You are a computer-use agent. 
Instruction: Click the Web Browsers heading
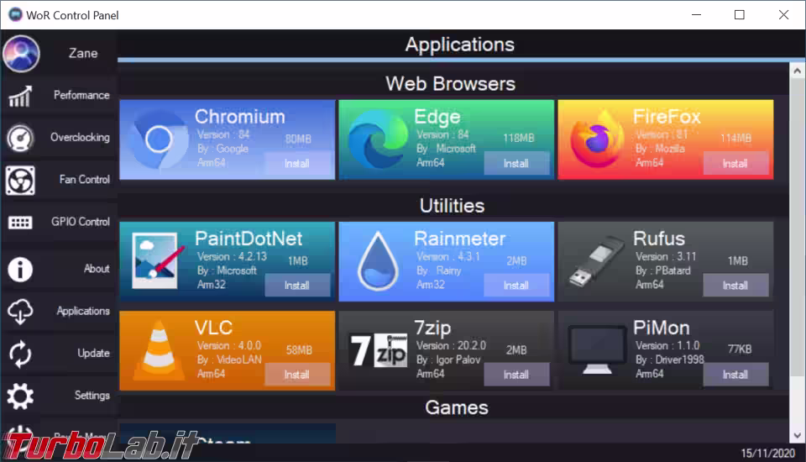tap(450, 83)
